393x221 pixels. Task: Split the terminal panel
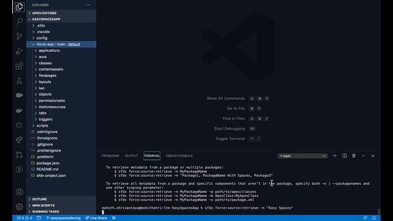344,155
